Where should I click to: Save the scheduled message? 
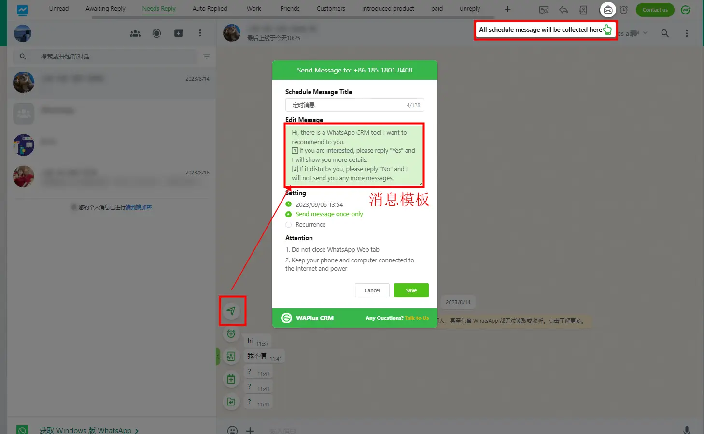pyautogui.click(x=411, y=290)
